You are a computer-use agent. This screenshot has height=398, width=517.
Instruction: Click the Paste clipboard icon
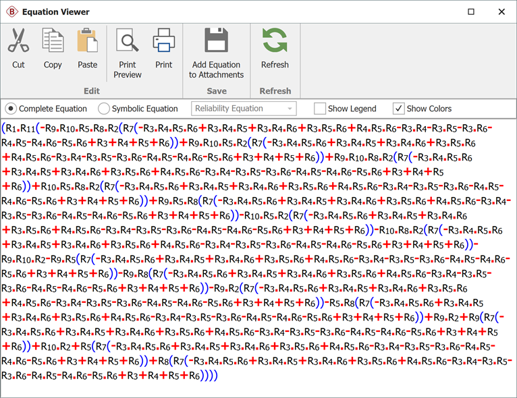point(87,40)
